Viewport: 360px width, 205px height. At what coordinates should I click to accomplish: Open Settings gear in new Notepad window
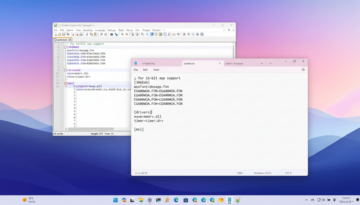(x=303, y=69)
